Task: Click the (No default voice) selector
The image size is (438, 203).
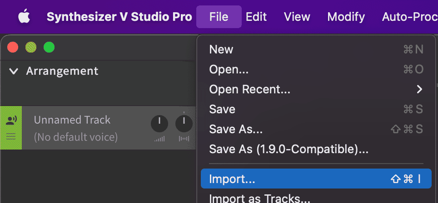Action: (76, 137)
